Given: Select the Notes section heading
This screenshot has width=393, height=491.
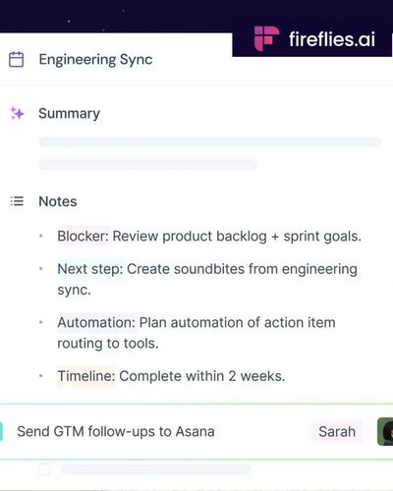Looking at the screenshot, I should click(x=58, y=201).
